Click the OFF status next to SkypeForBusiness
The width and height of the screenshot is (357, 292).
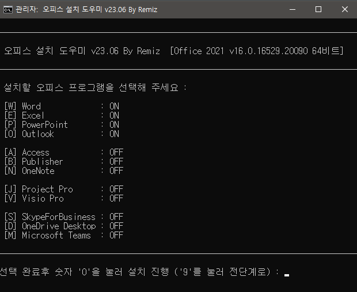[x=116, y=217]
